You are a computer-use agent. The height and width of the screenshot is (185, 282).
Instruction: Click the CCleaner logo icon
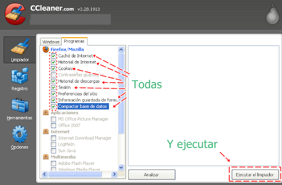click(x=15, y=14)
